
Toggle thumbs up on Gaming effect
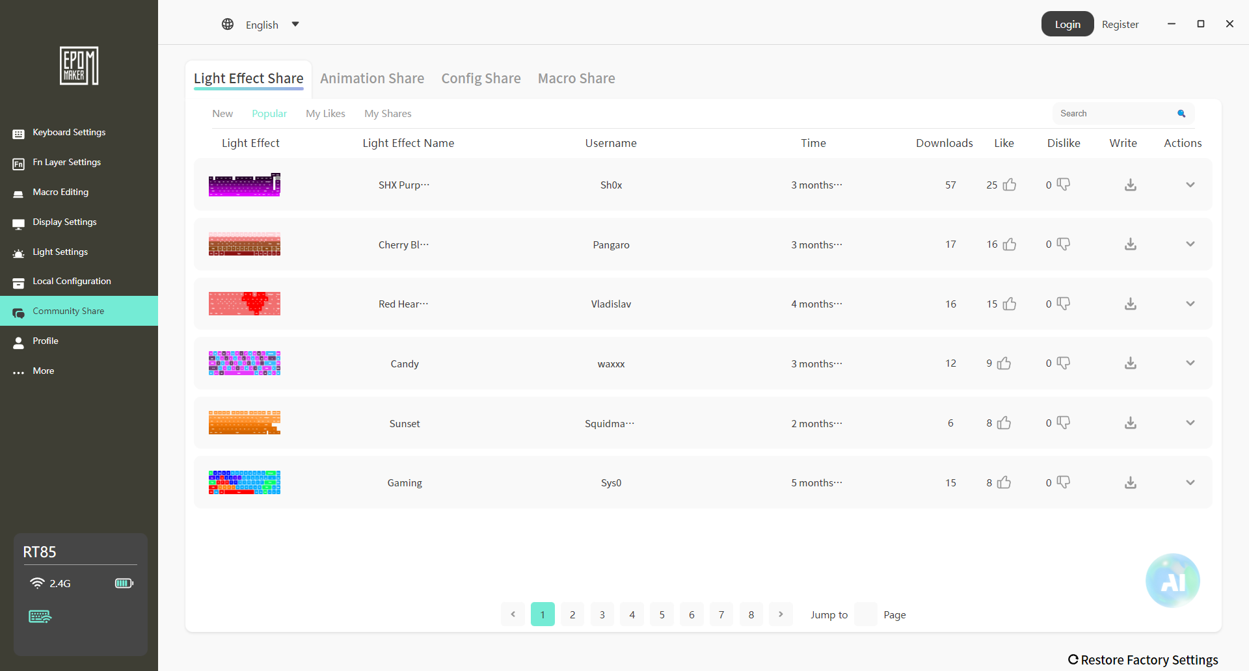tap(1004, 482)
